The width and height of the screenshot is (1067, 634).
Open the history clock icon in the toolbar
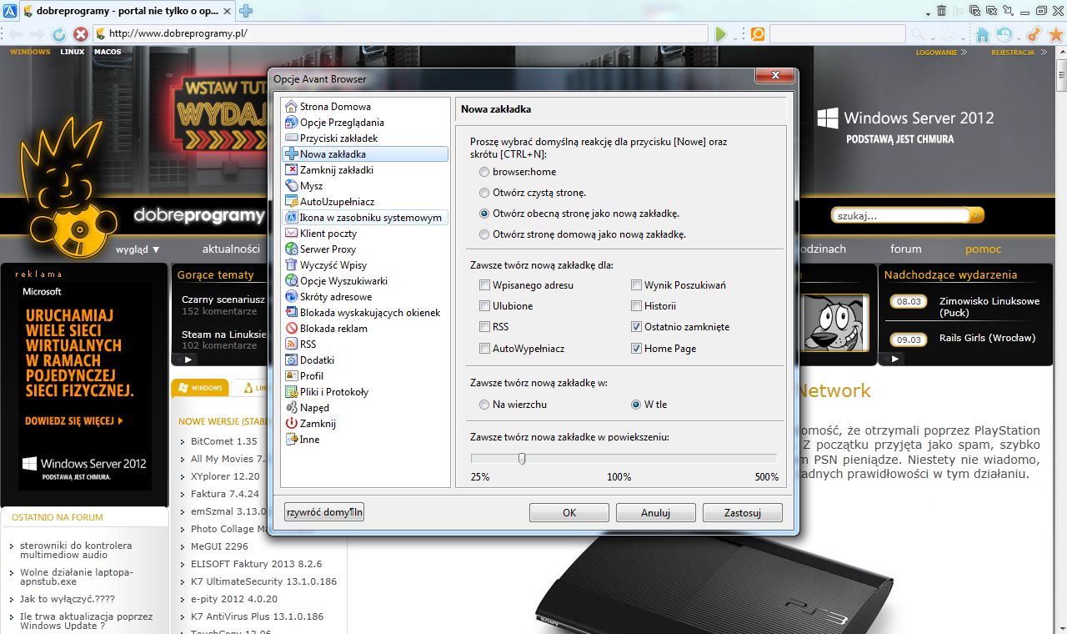click(1004, 34)
